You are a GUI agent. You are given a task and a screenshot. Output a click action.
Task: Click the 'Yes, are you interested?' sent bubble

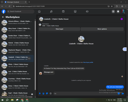(x=115, y=87)
